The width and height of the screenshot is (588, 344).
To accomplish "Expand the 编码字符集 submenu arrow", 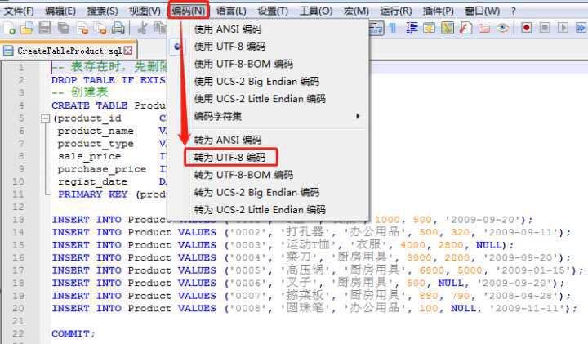I will coord(358,116).
